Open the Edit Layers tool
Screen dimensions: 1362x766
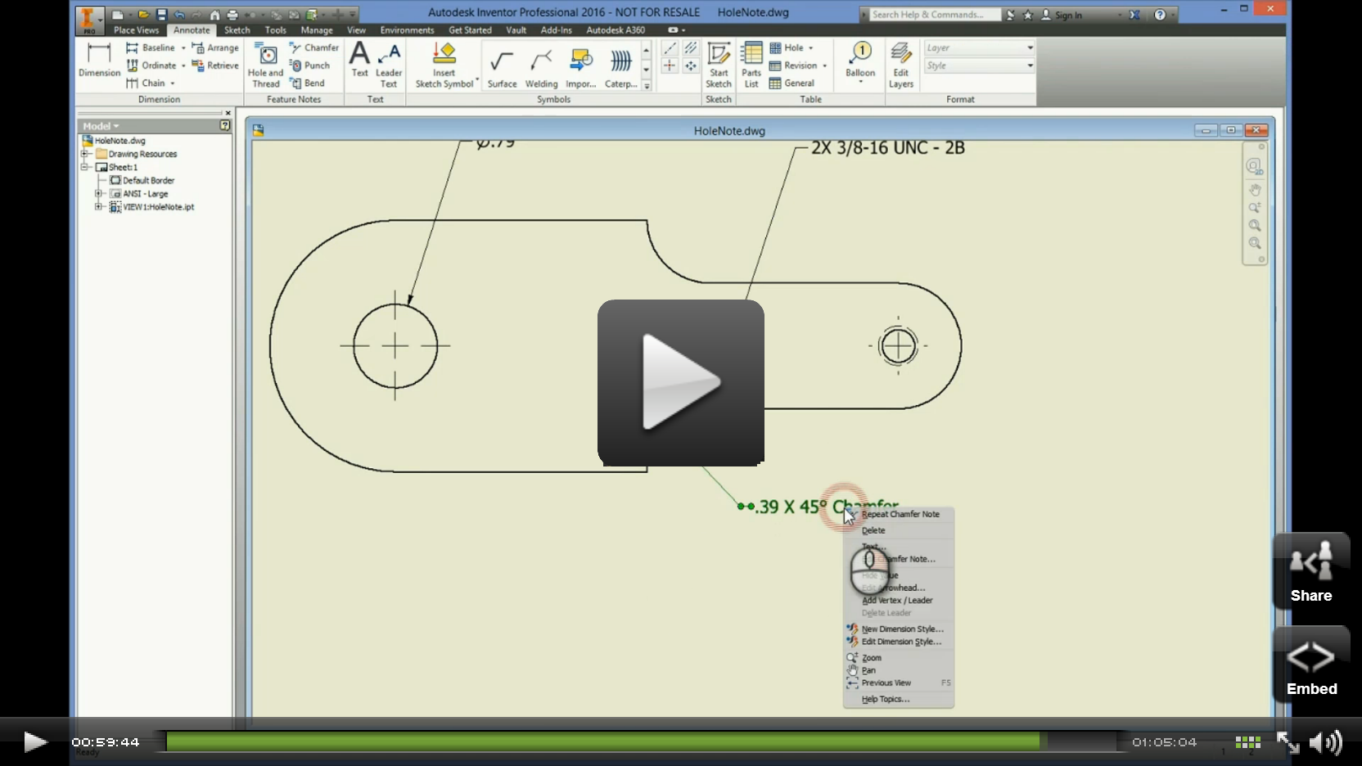point(900,64)
